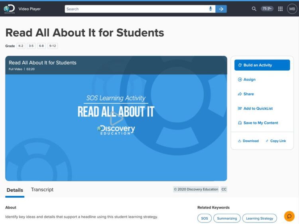
Task: Click the magnifying glass search icon
Action: (x=254, y=9)
